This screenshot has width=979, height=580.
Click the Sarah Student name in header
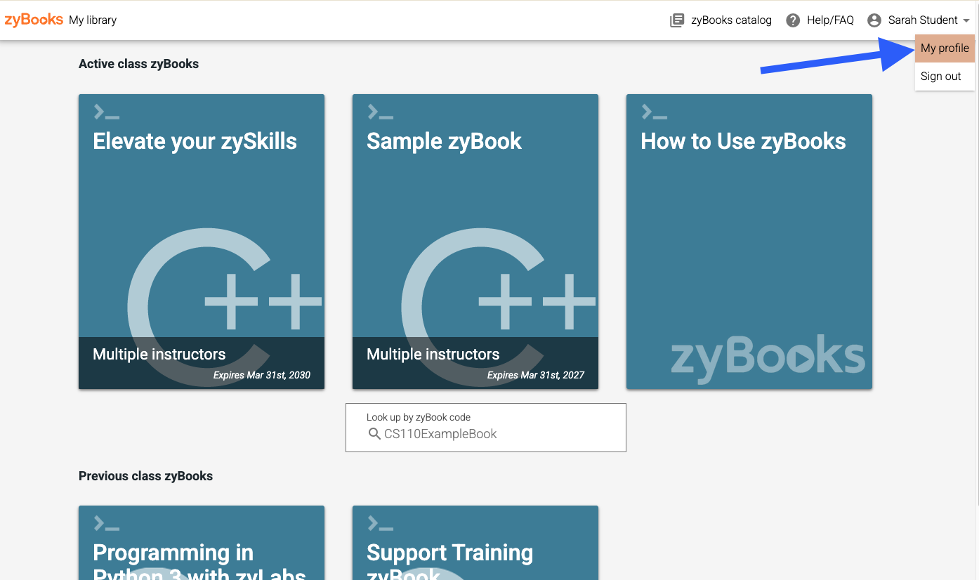point(923,20)
